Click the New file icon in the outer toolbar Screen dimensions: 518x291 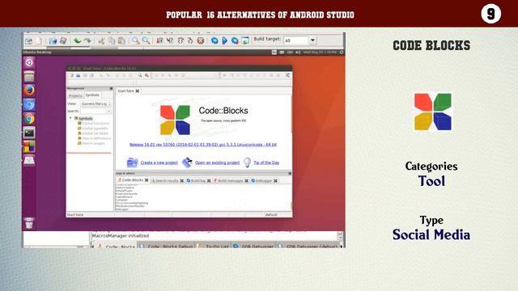29,41
